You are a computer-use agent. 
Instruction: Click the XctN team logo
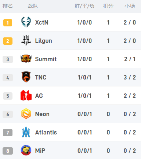[x=26, y=22]
